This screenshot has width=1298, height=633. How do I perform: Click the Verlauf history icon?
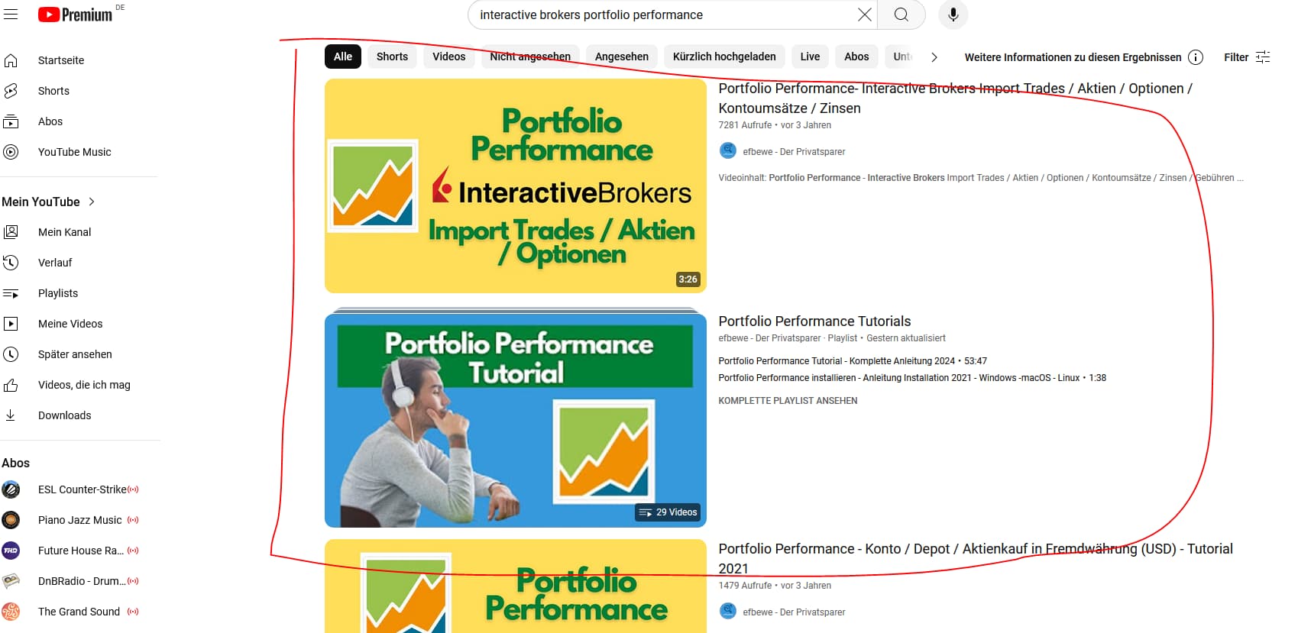tap(11, 263)
